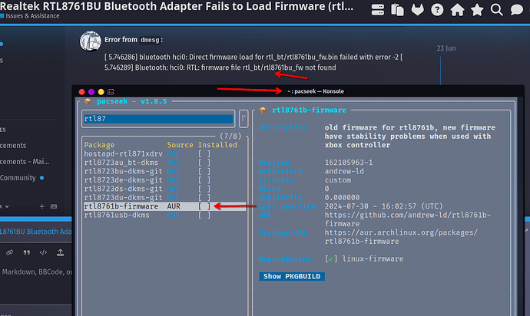Click the Show PKGBUILD button

pyautogui.click(x=292, y=276)
